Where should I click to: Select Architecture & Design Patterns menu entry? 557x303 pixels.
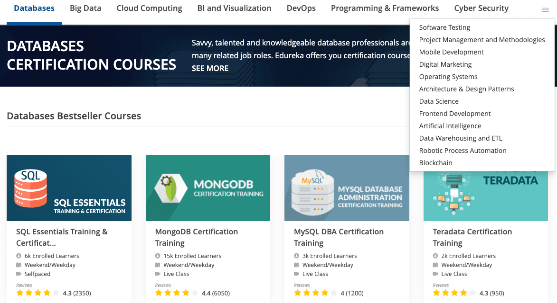click(466, 89)
